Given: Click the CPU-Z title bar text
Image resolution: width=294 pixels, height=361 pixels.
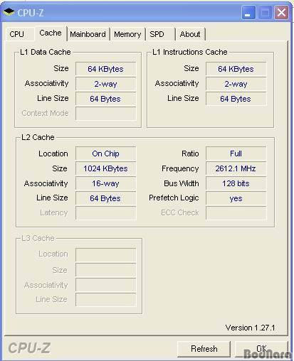Looking at the screenshot, I should tap(31, 13).
